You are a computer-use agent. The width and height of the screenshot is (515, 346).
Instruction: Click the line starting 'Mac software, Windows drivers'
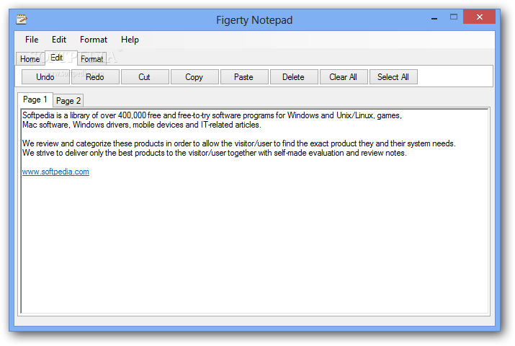[x=142, y=125]
